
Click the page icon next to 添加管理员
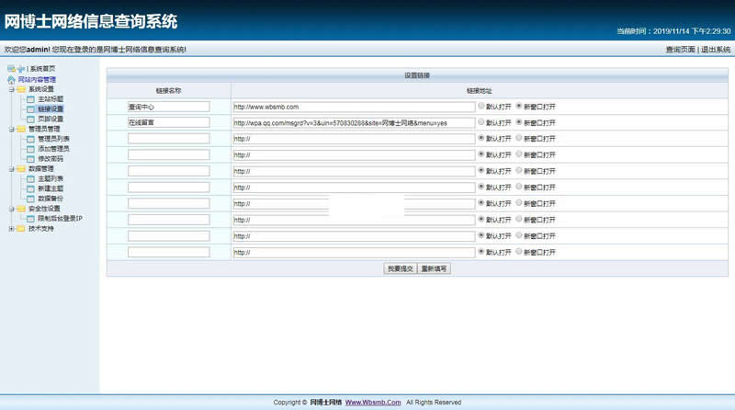[x=30, y=149]
